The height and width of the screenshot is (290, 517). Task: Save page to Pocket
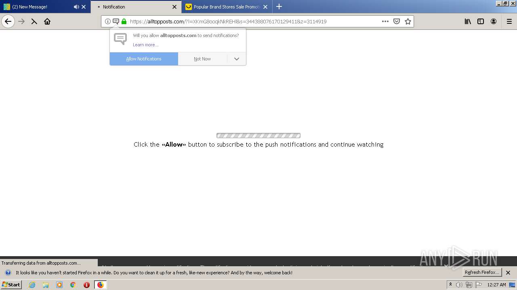[x=397, y=21]
